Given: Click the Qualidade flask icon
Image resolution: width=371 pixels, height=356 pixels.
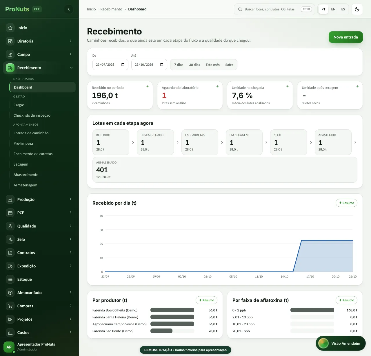Looking at the screenshot, I should coord(10,226).
